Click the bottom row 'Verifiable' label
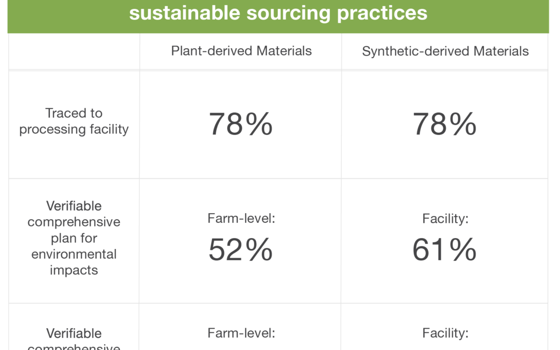560x350 pixels. point(74,333)
